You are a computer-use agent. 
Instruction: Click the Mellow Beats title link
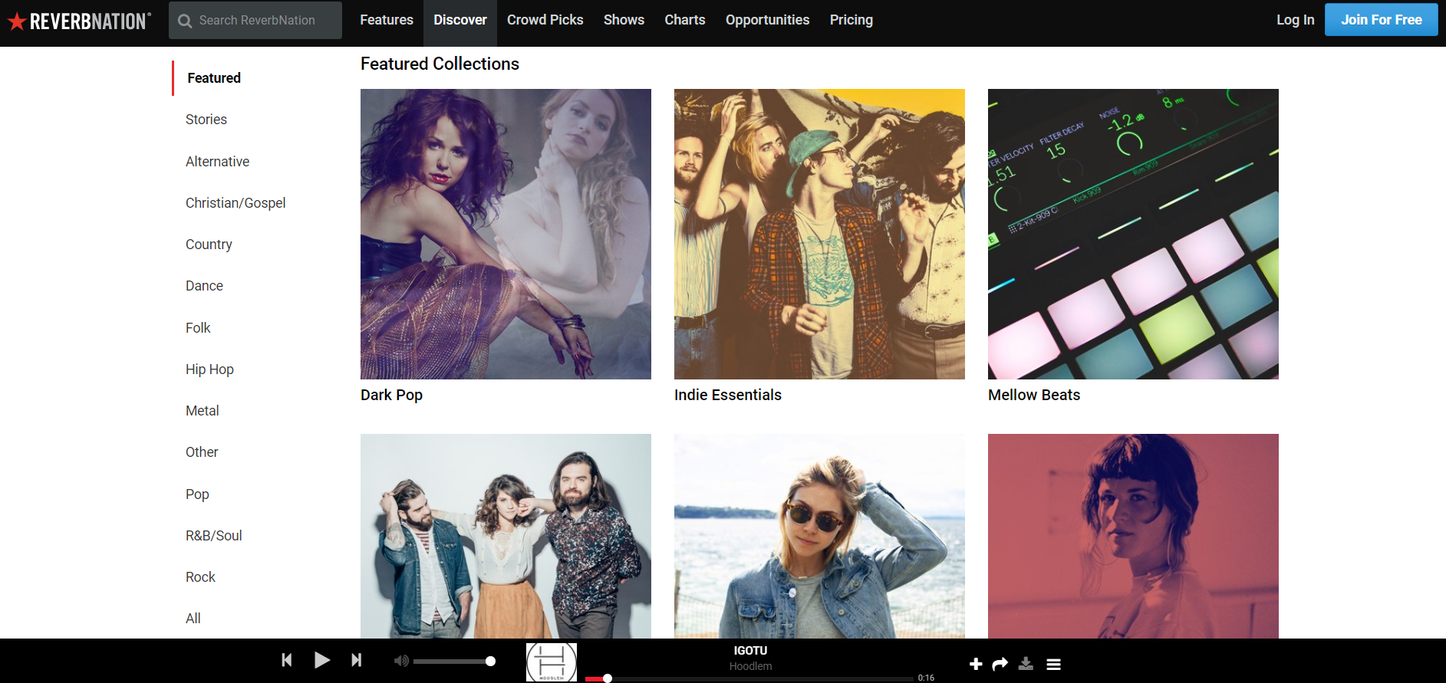1034,395
